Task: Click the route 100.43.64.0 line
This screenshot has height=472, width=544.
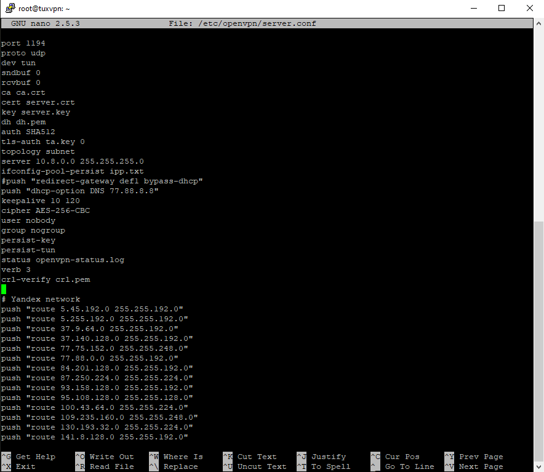Action: point(94,407)
